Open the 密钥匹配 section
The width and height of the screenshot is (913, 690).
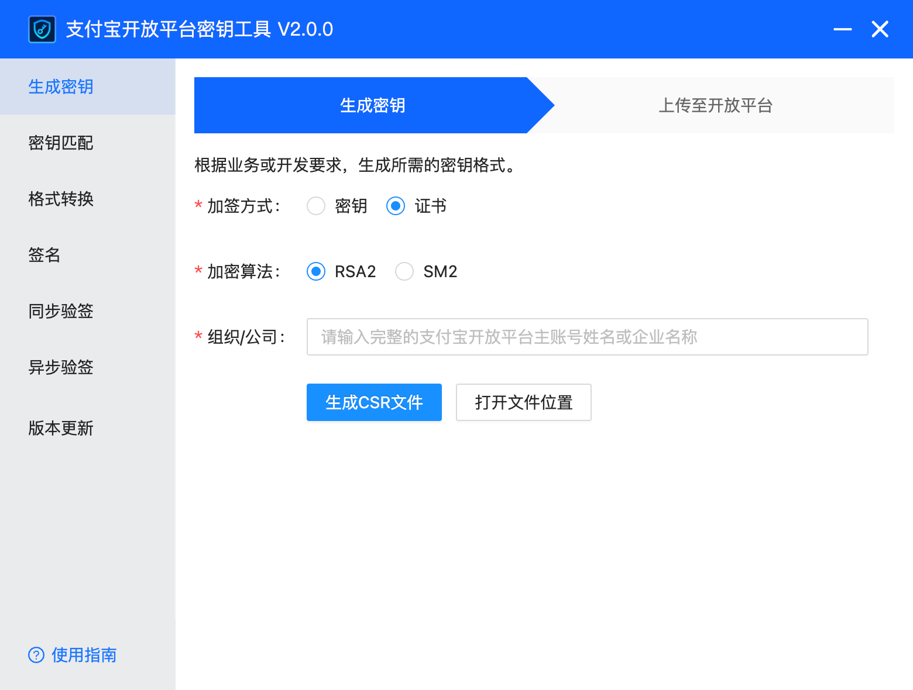(x=61, y=143)
